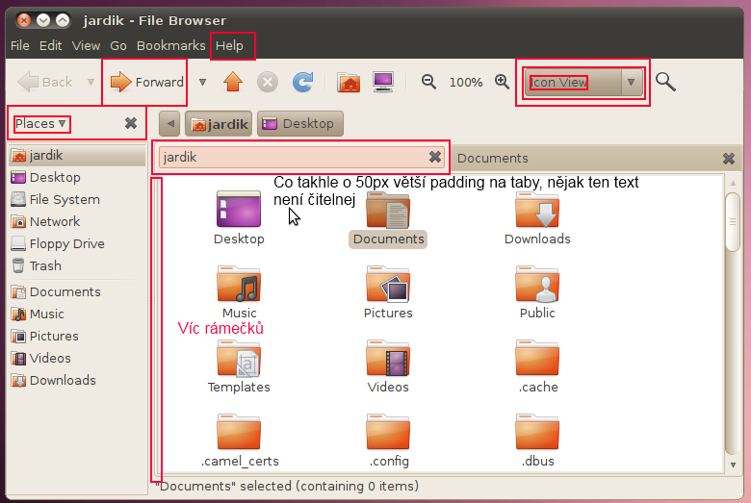Select Floppy Drive in the sidebar
This screenshot has height=503, width=751.
pos(77,243)
